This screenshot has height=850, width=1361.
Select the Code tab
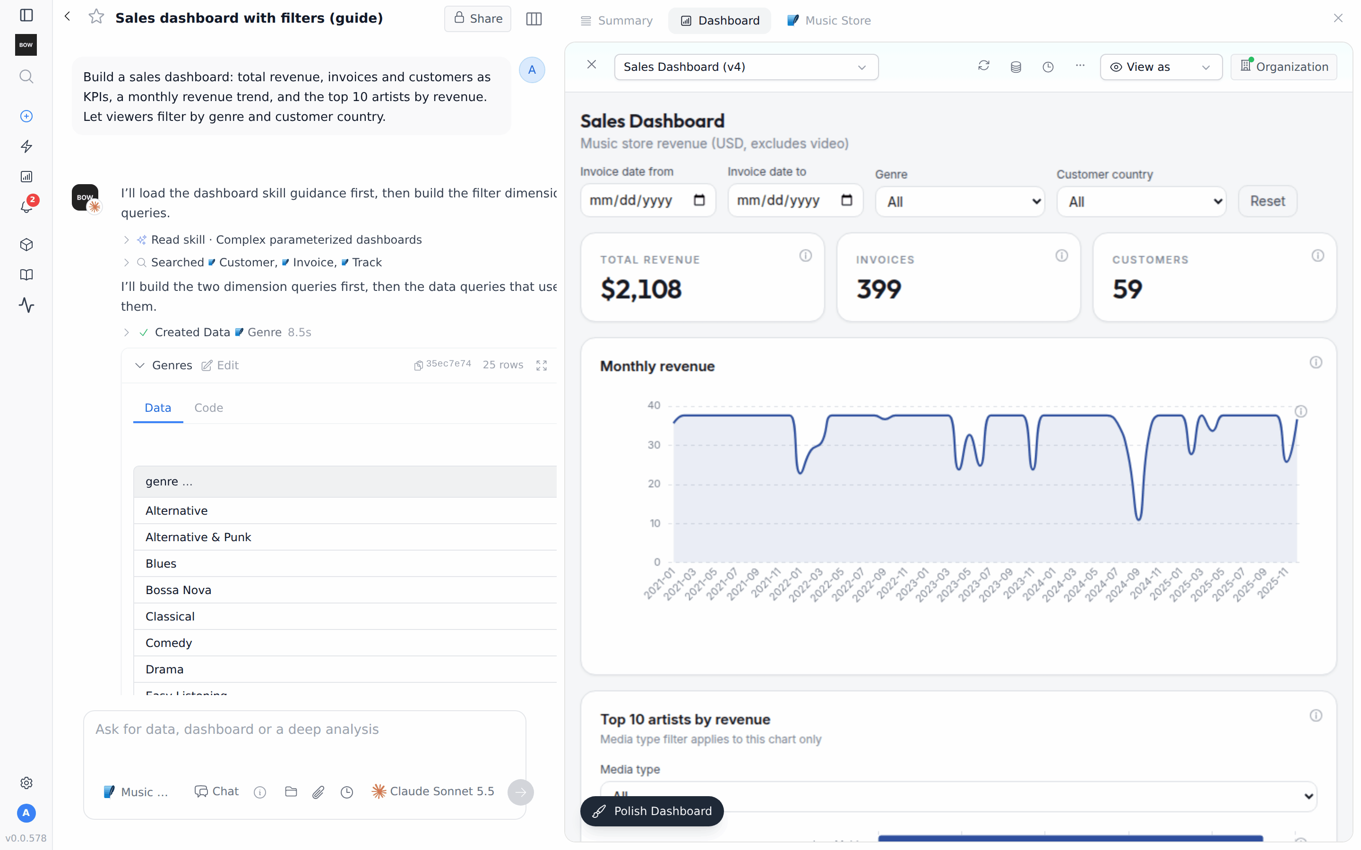209,408
